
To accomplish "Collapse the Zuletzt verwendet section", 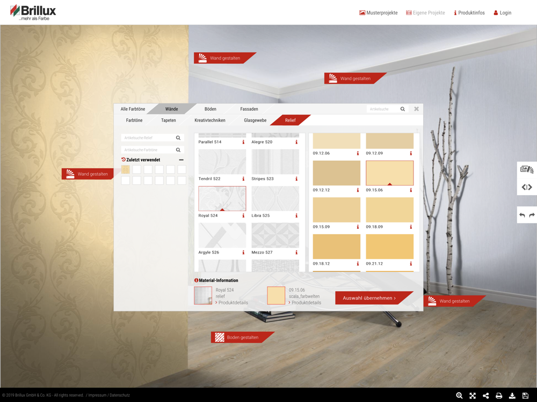I will 181,160.
